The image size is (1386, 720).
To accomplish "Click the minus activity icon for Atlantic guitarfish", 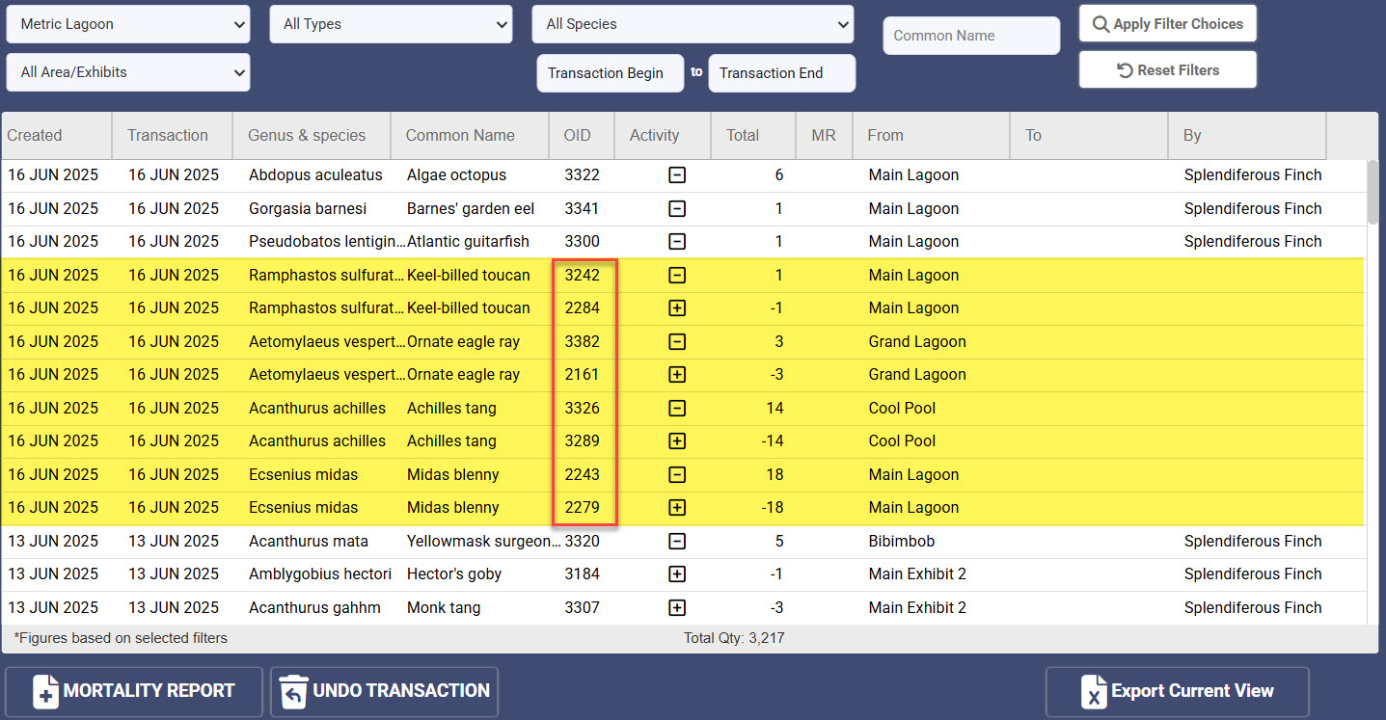I will (677, 241).
